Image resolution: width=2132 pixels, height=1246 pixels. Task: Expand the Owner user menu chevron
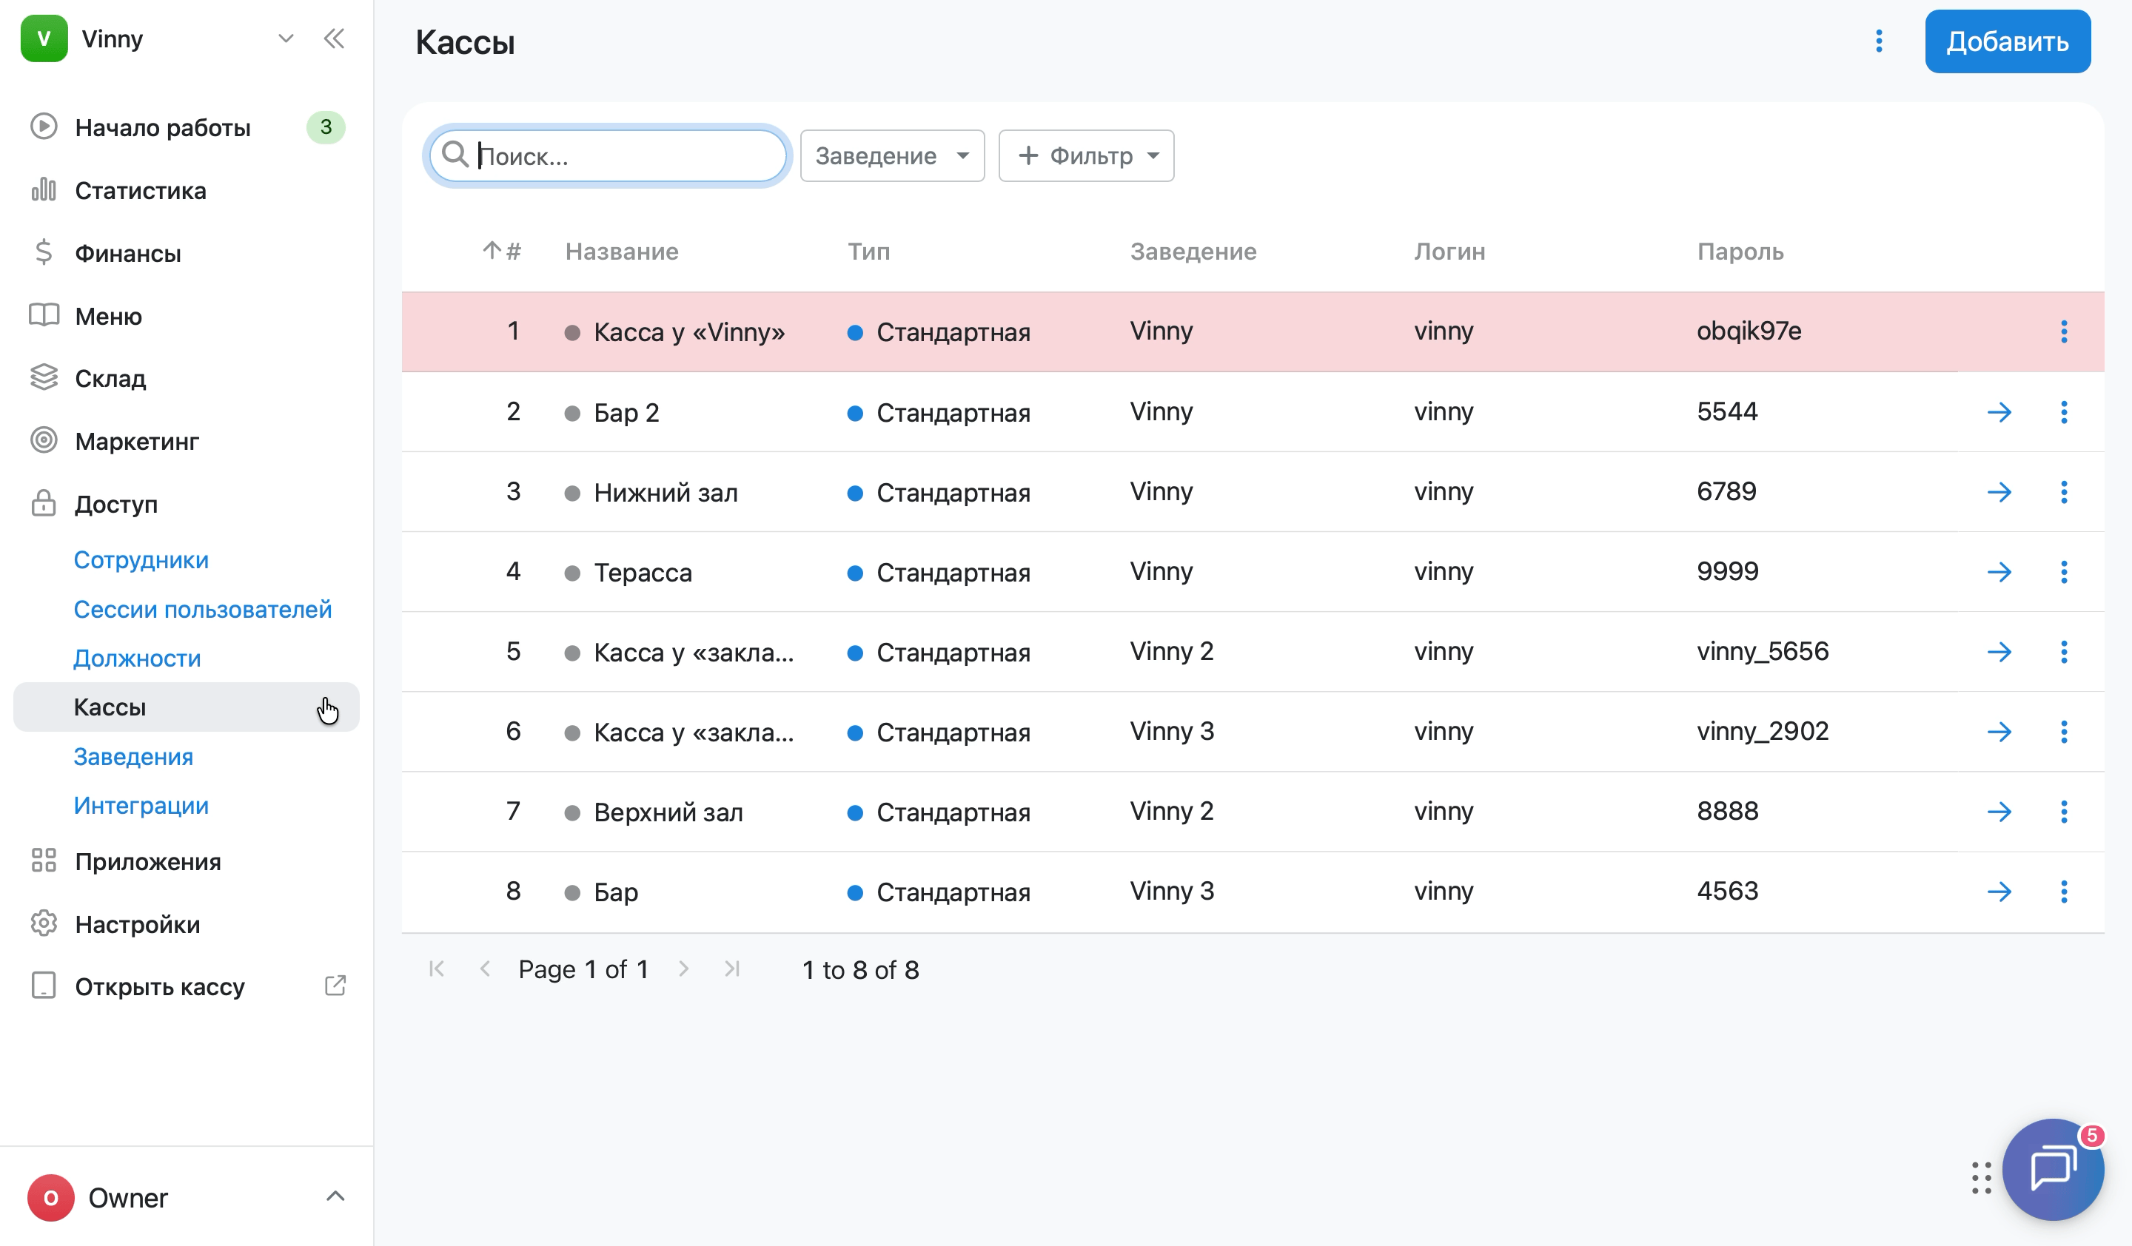click(335, 1196)
